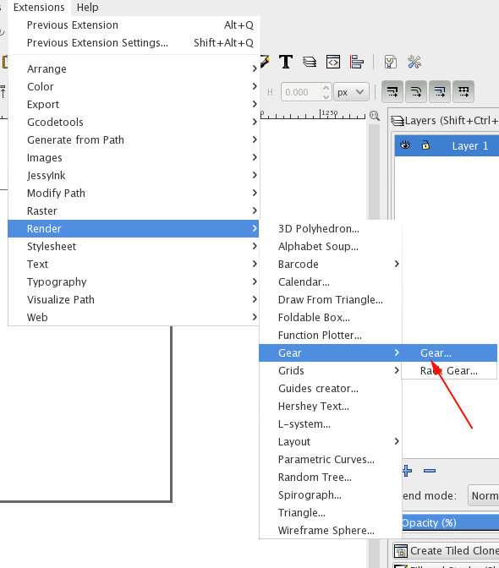The image size is (499, 568).
Task: Open the XML editor toolbar icon
Action: click(x=333, y=62)
